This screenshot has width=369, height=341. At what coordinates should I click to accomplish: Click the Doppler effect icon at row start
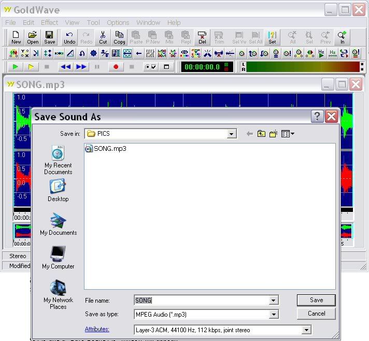tap(13, 53)
